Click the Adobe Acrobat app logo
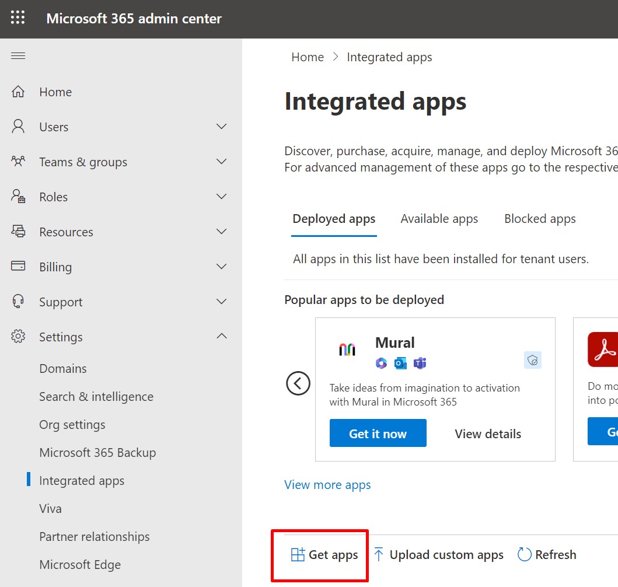The height and width of the screenshot is (587, 618). coord(603,350)
